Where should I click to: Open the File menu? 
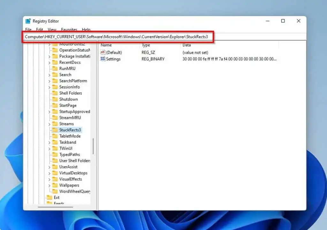28,29
